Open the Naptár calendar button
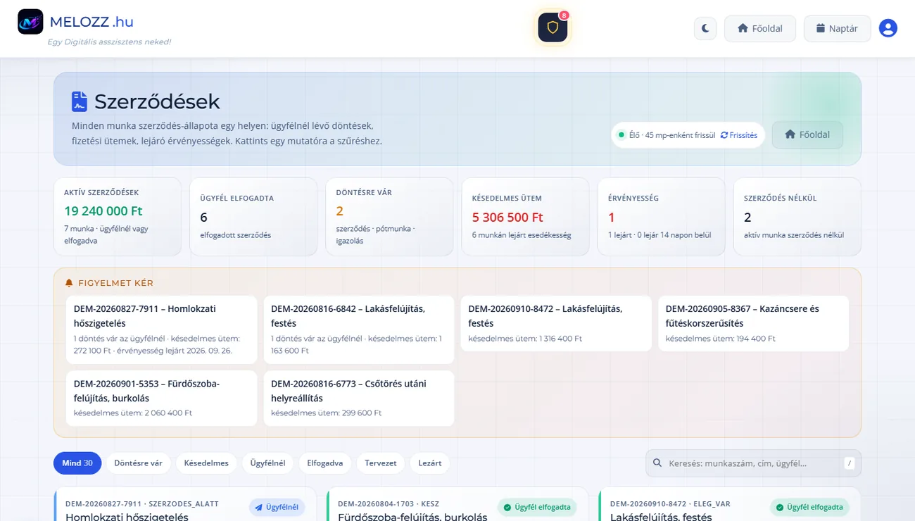 click(837, 29)
